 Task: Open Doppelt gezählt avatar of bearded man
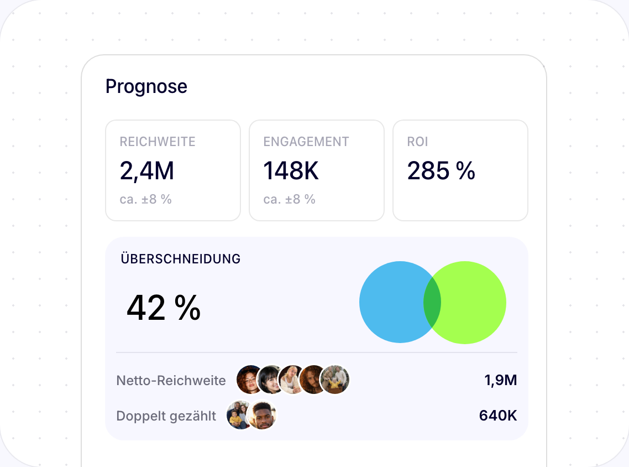tap(262, 415)
